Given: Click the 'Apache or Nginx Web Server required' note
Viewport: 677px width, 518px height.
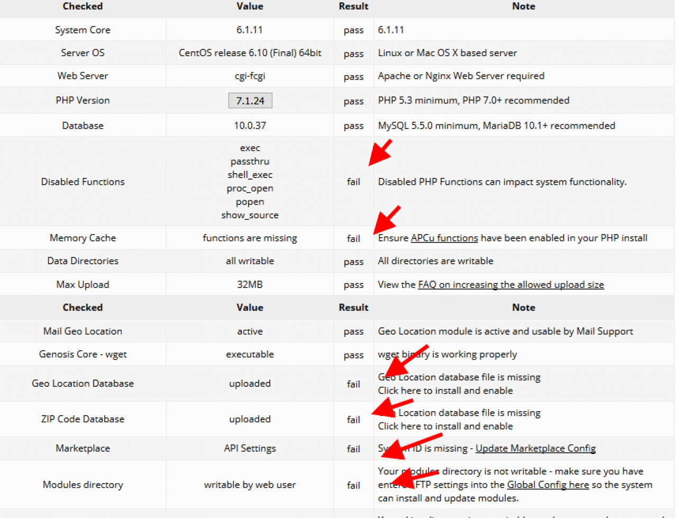Looking at the screenshot, I should click(x=461, y=76).
